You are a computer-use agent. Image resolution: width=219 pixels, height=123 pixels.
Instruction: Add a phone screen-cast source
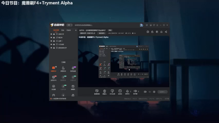[x=112, y=92]
